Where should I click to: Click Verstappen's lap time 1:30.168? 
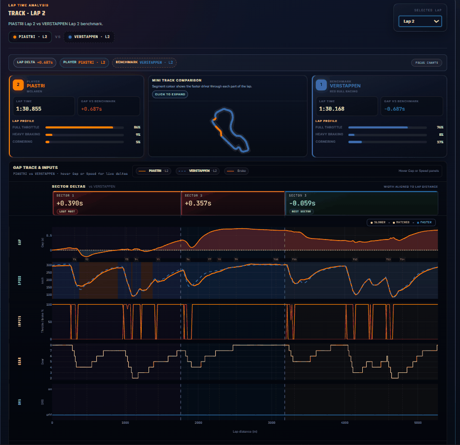[x=332, y=109]
